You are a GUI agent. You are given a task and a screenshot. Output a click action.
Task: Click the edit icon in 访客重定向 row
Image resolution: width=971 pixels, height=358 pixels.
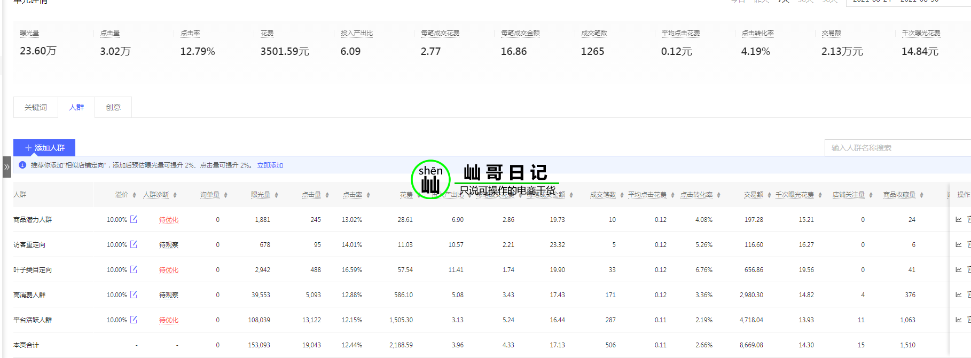pyautogui.click(x=134, y=244)
